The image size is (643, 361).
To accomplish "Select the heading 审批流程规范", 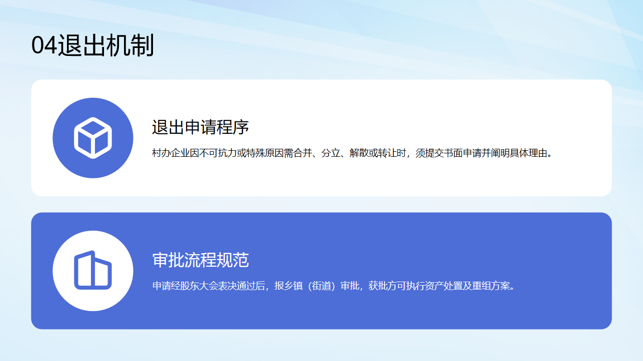I will 200,260.
